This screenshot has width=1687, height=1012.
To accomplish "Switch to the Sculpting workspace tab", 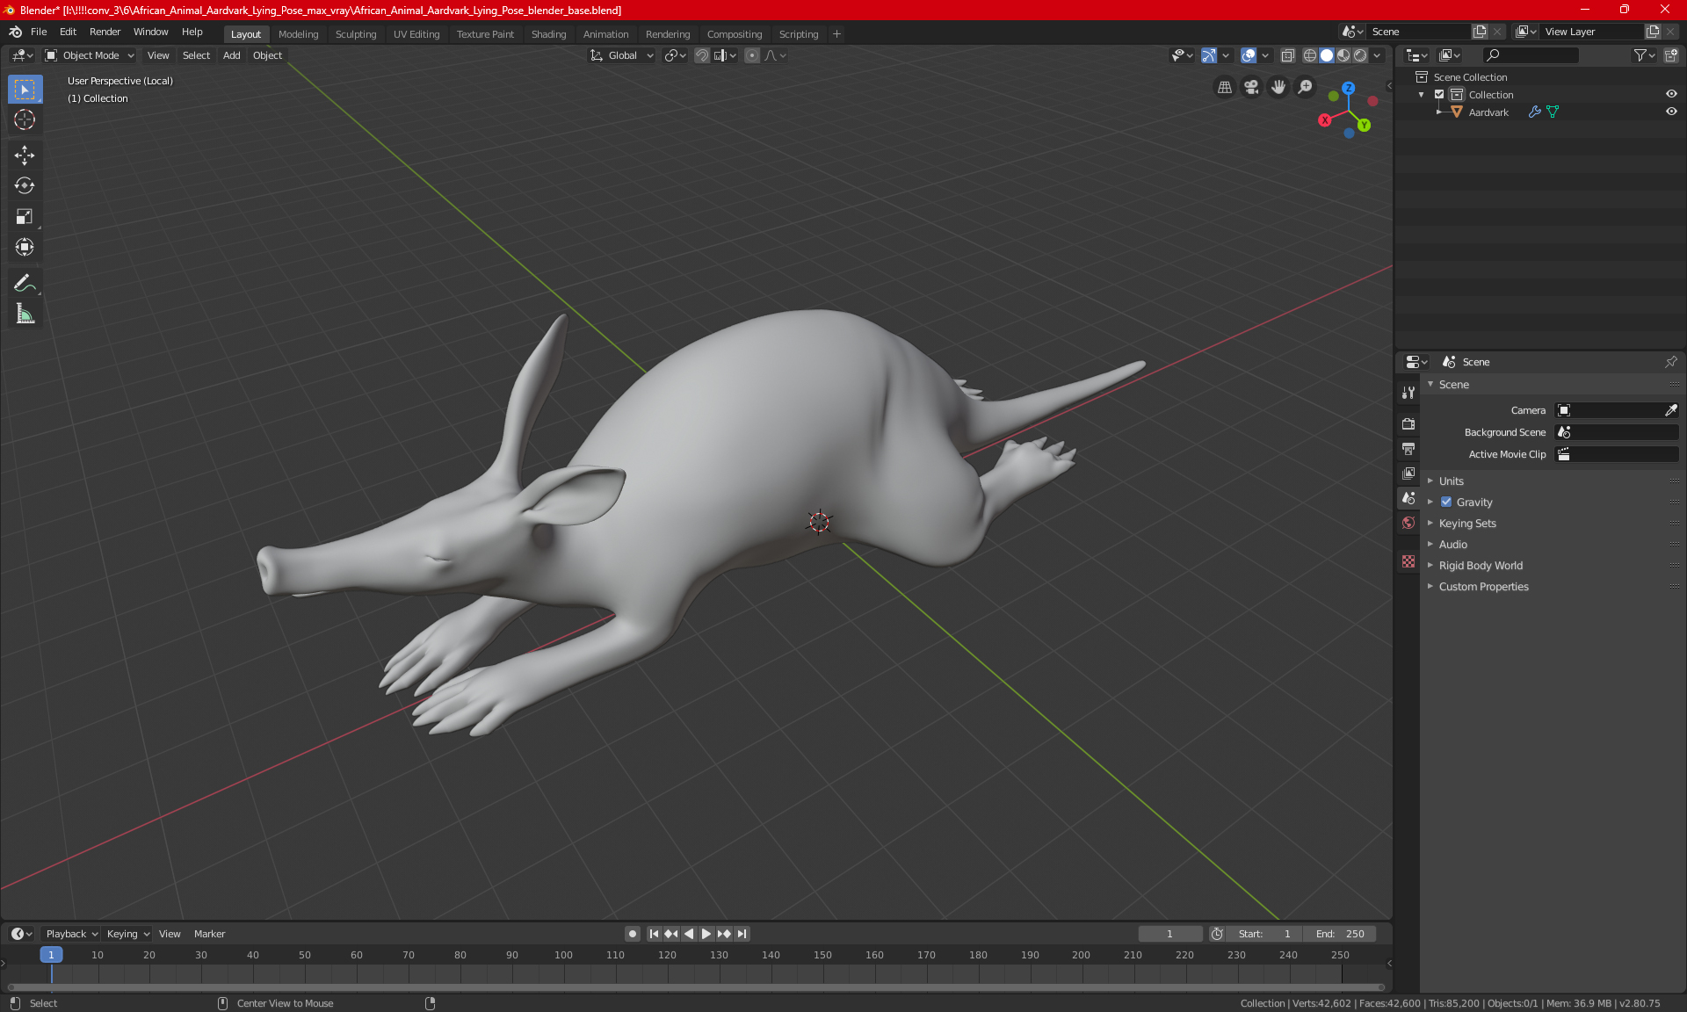I will (355, 34).
